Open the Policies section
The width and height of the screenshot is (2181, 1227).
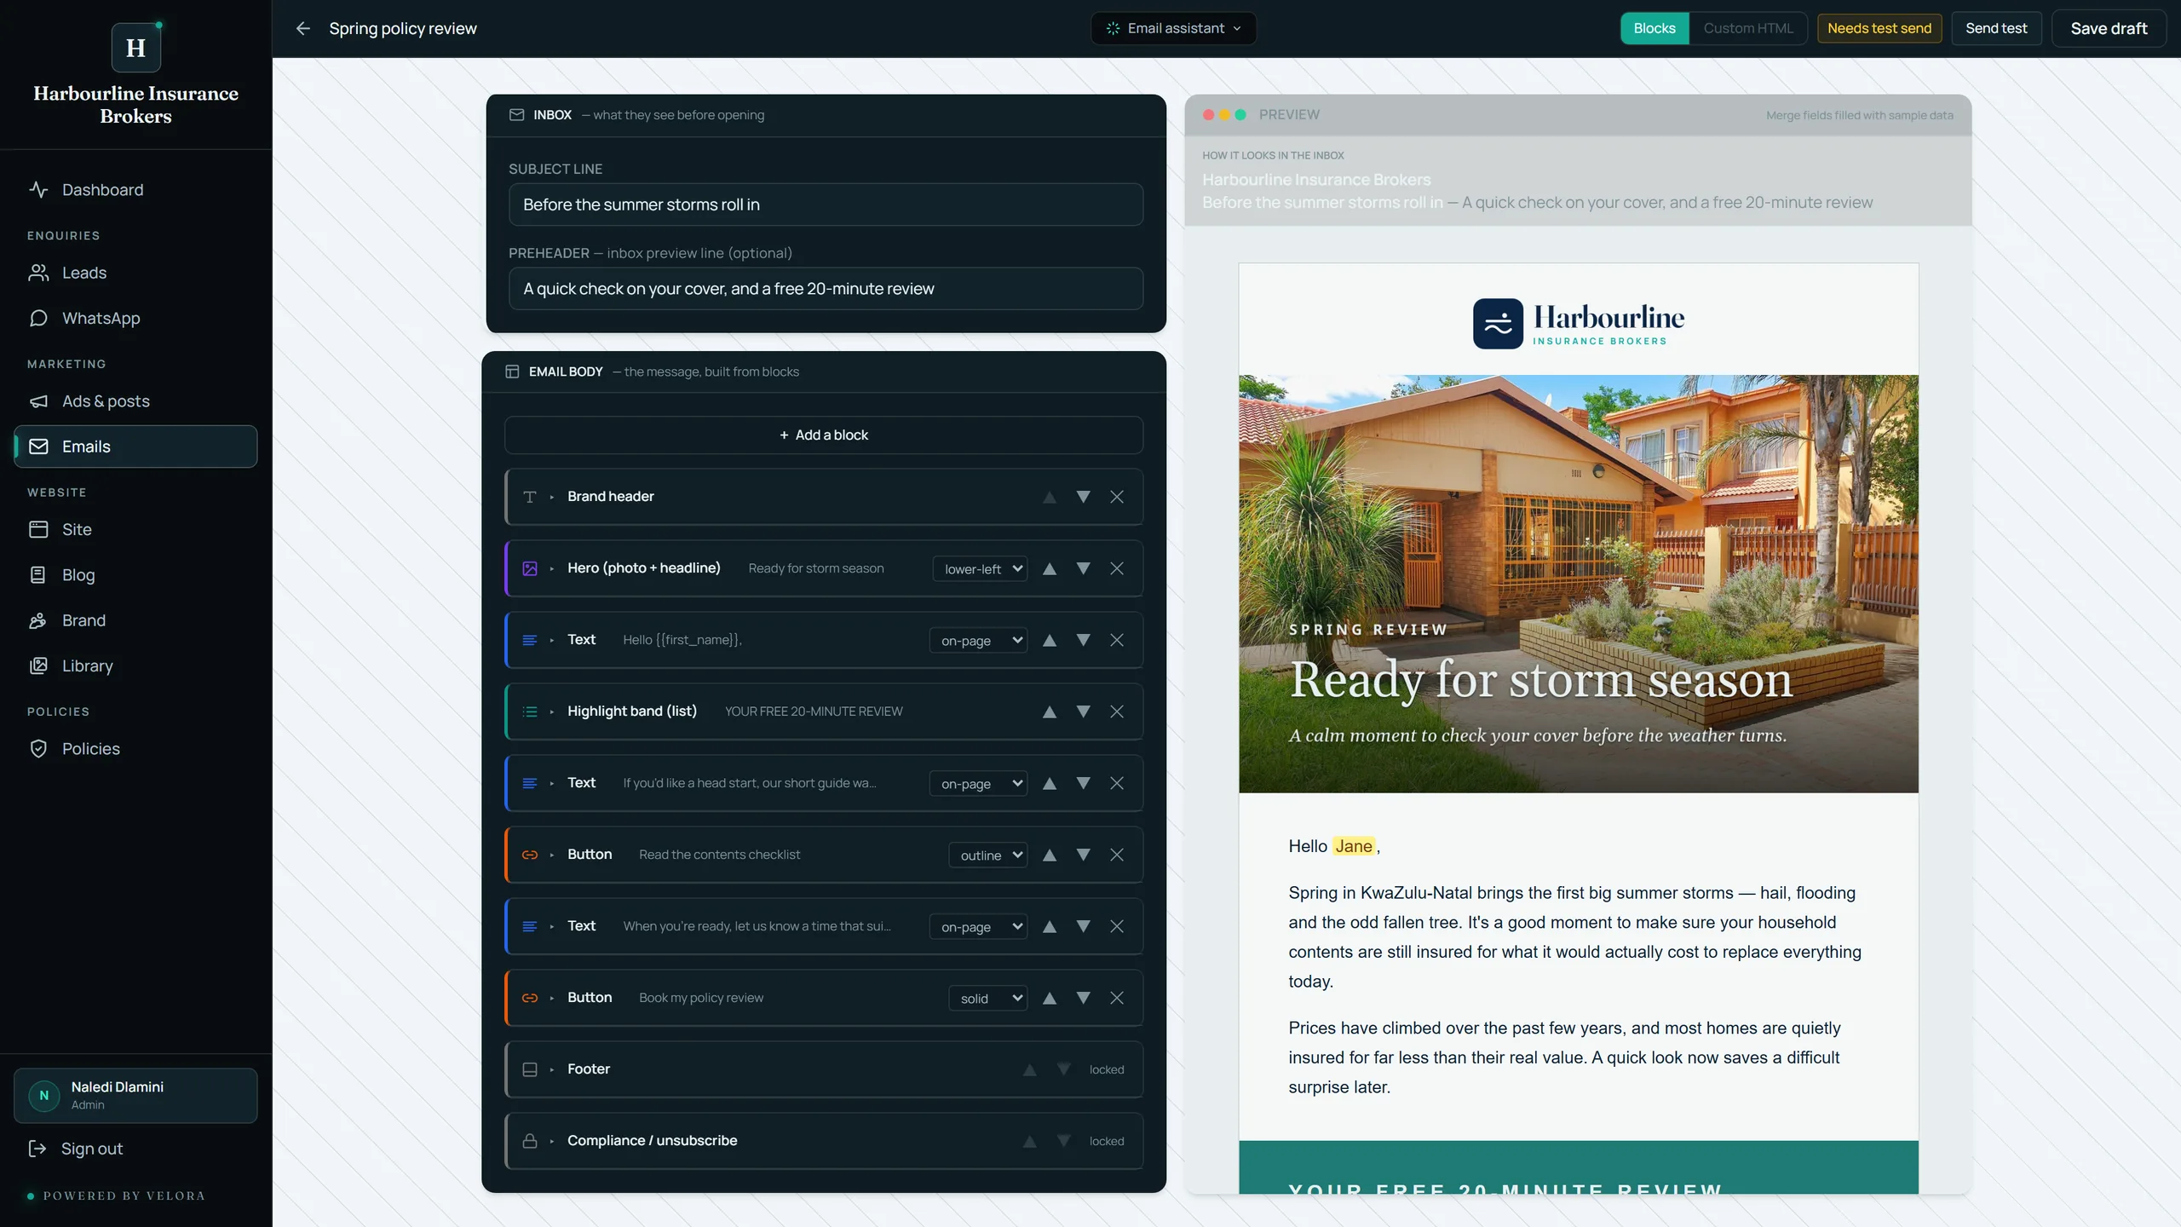click(x=135, y=749)
